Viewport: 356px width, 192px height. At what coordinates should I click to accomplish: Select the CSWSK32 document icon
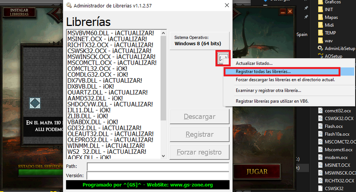point(320,188)
